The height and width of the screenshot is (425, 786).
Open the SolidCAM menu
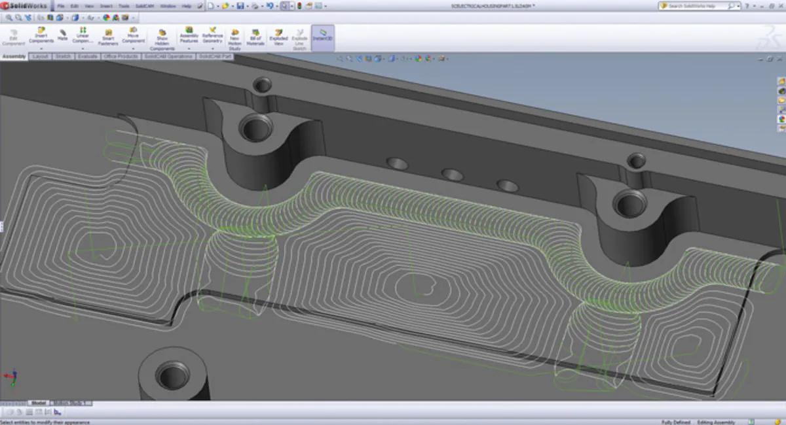pyautogui.click(x=143, y=4)
